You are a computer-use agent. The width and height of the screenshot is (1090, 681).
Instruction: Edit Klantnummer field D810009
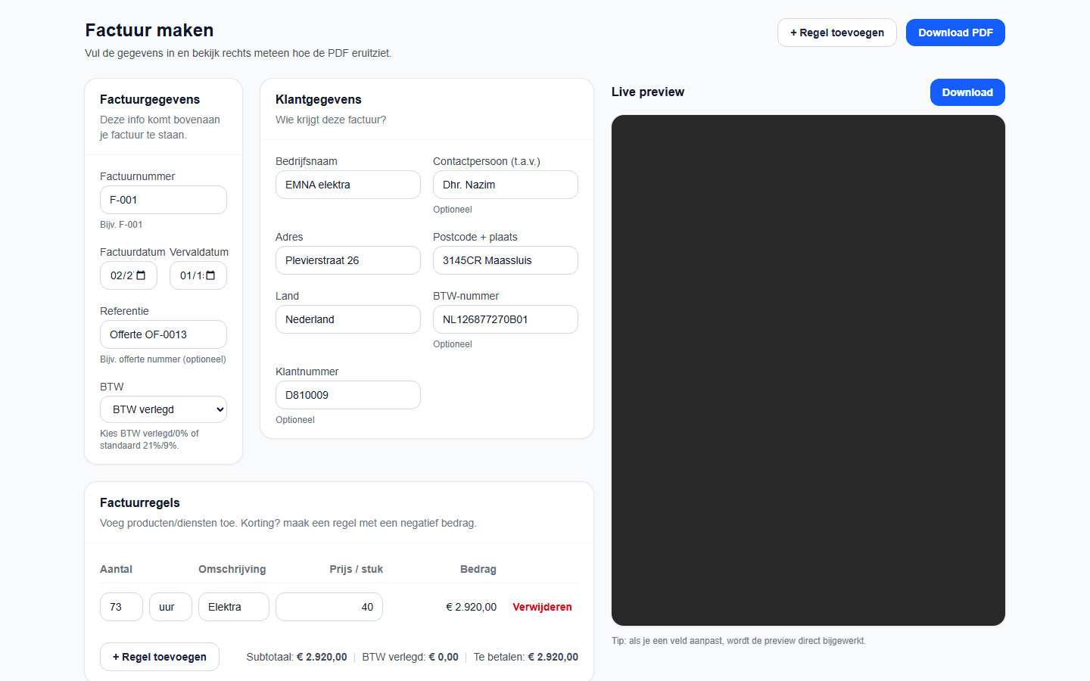[348, 395]
